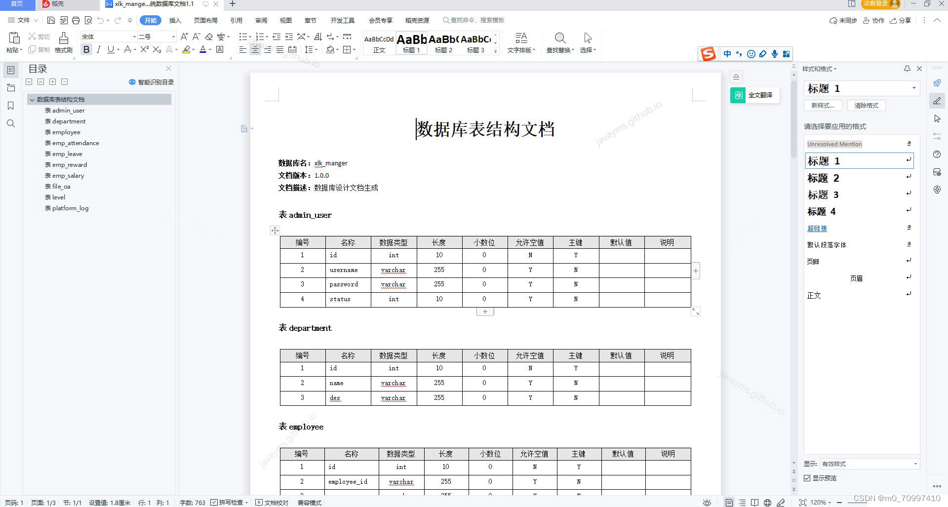
Task: Open Text Layout (文字排版) tool
Action: tap(521, 42)
